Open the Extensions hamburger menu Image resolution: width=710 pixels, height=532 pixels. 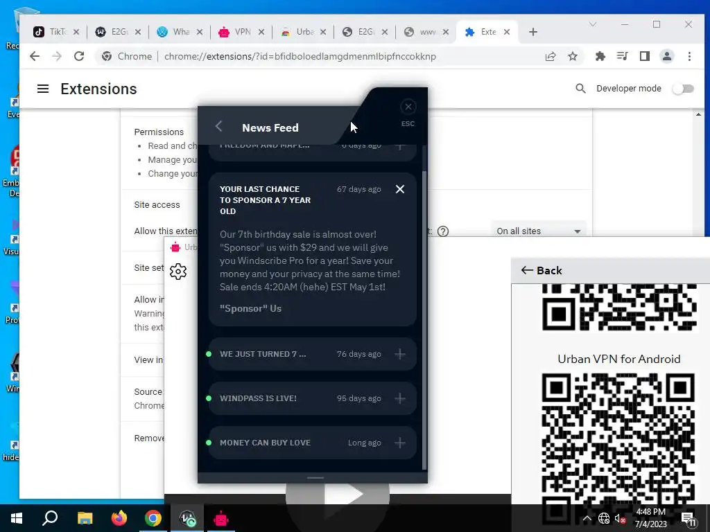click(x=43, y=89)
